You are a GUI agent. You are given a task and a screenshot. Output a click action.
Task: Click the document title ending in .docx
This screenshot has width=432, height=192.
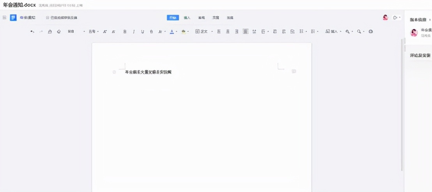point(19,5)
